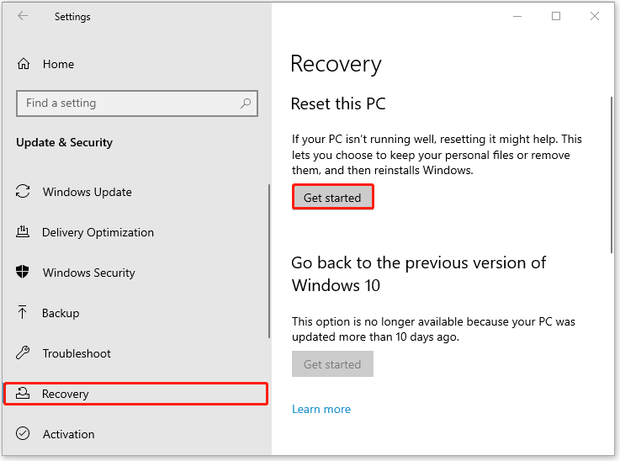The image size is (620, 461).
Task: Click the Settings window title text
Action: point(72,17)
